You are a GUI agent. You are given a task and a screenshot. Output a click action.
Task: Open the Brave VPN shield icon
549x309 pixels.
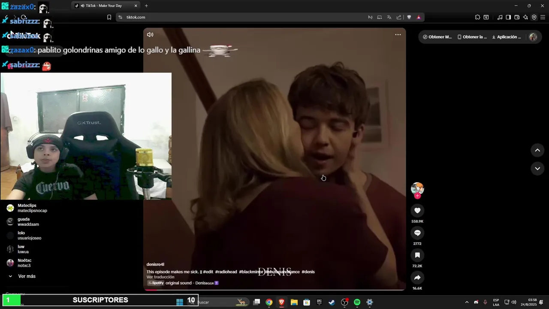pyautogui.click(x=534, y=17)
